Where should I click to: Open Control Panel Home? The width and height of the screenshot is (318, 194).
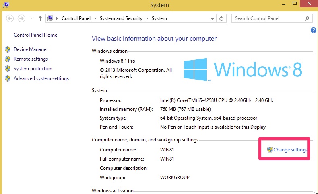pyautogui.click(x=35, y=35)
